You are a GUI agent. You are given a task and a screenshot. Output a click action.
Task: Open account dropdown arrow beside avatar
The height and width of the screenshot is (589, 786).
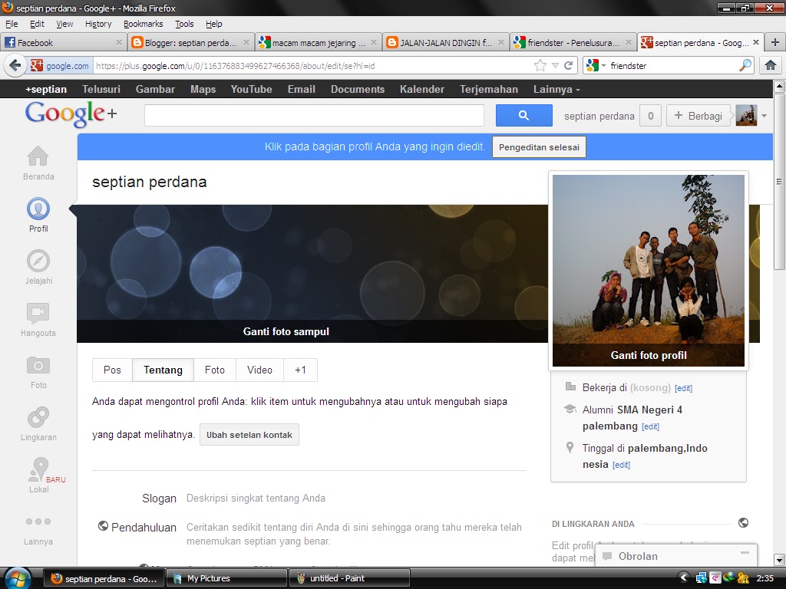coord(764,116)
